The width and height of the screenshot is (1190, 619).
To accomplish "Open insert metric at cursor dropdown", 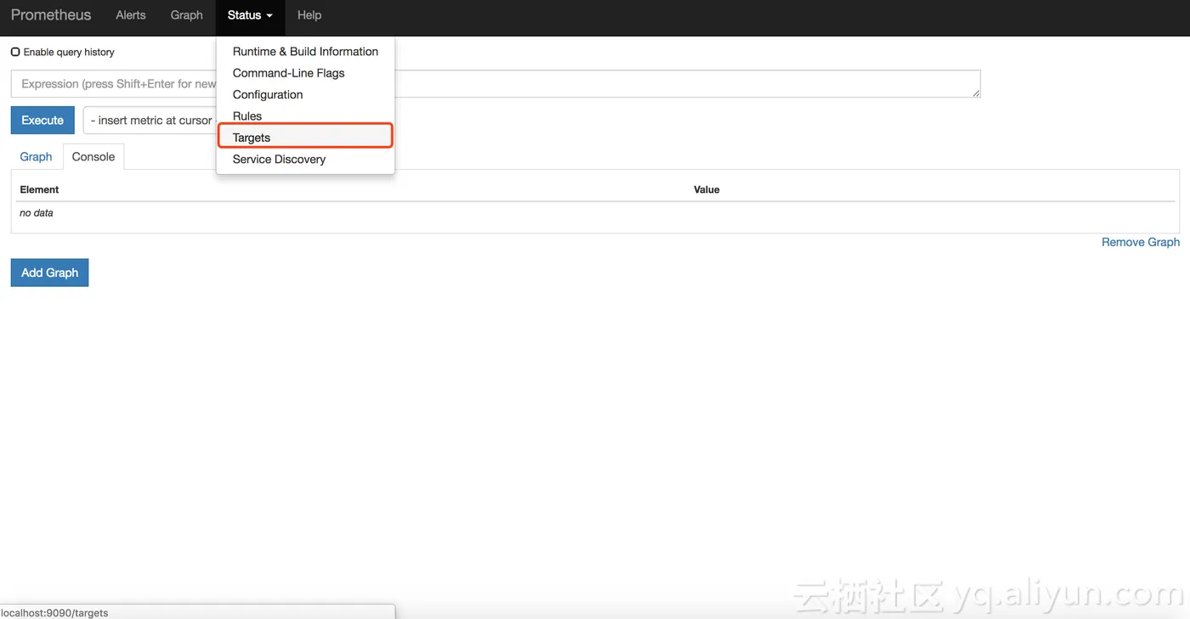I will (x=150, y=120).
